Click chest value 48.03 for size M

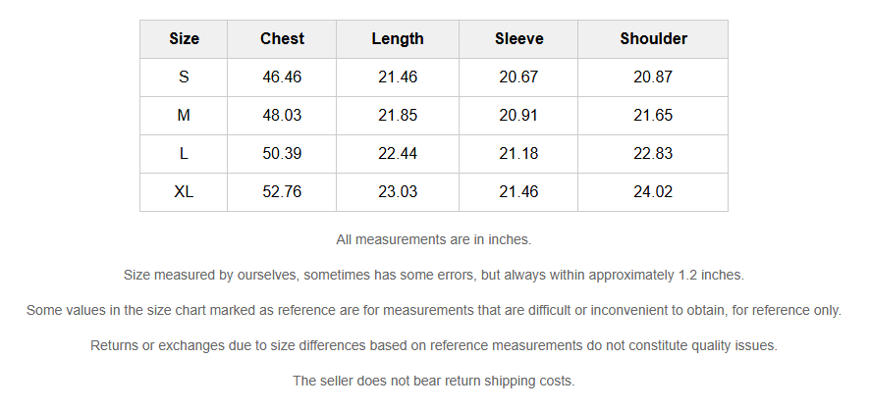282,115
